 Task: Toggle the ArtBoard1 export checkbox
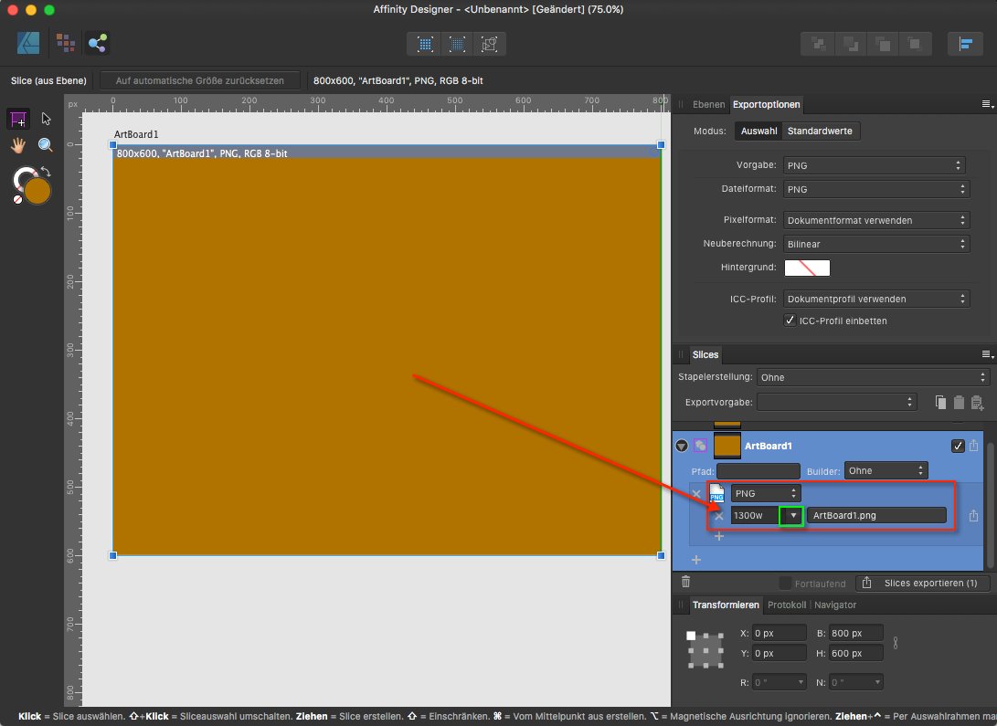click(x=958, y=446)
